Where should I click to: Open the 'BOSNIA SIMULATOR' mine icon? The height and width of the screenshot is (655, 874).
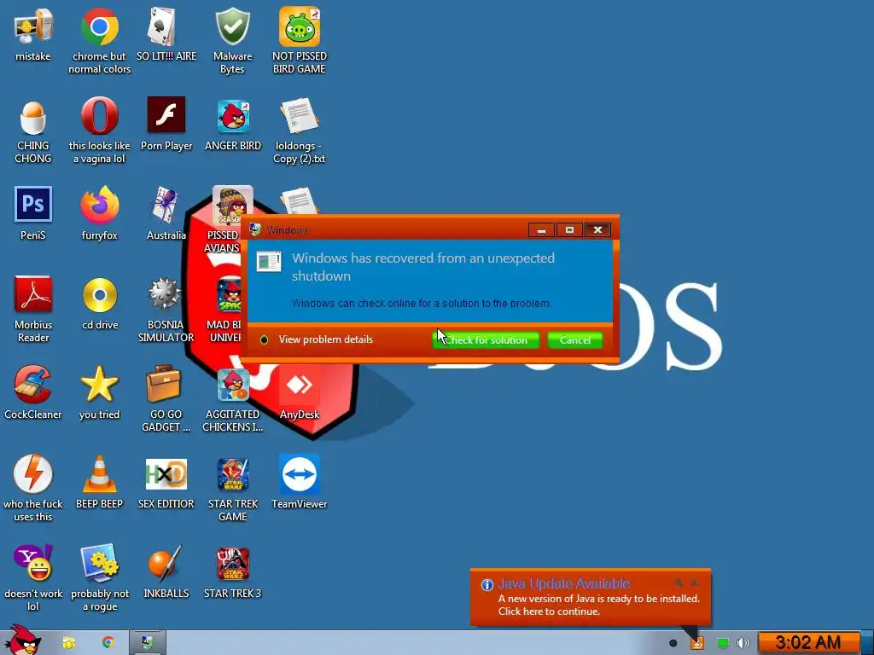[x=164, y=294]
